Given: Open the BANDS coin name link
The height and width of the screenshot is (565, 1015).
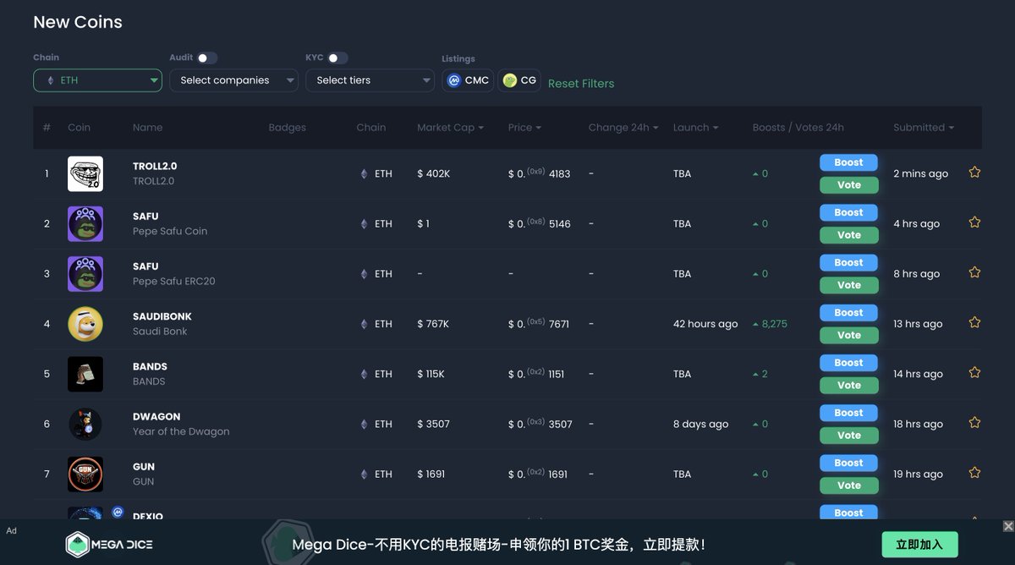Looking at the screenshot, I should [150, 366].
